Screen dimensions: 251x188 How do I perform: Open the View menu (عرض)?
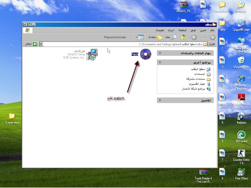point(193,30)
